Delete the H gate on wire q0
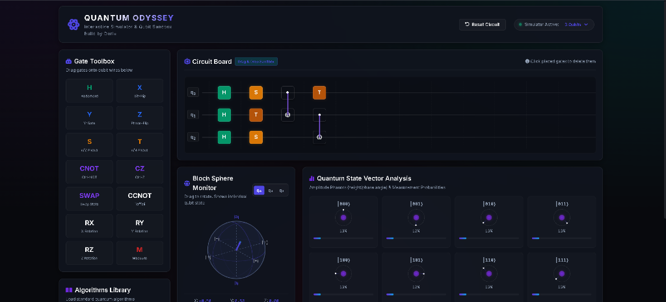Viewport: 666px width, 302px height. point(224,92)
